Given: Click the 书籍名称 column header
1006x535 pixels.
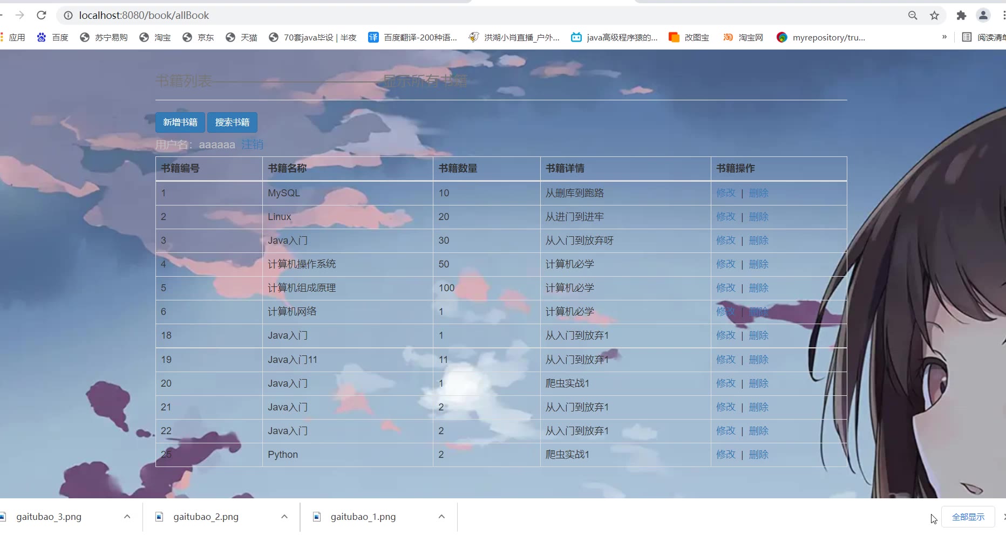Looking at the screenshot, I should tap(348, 168).
